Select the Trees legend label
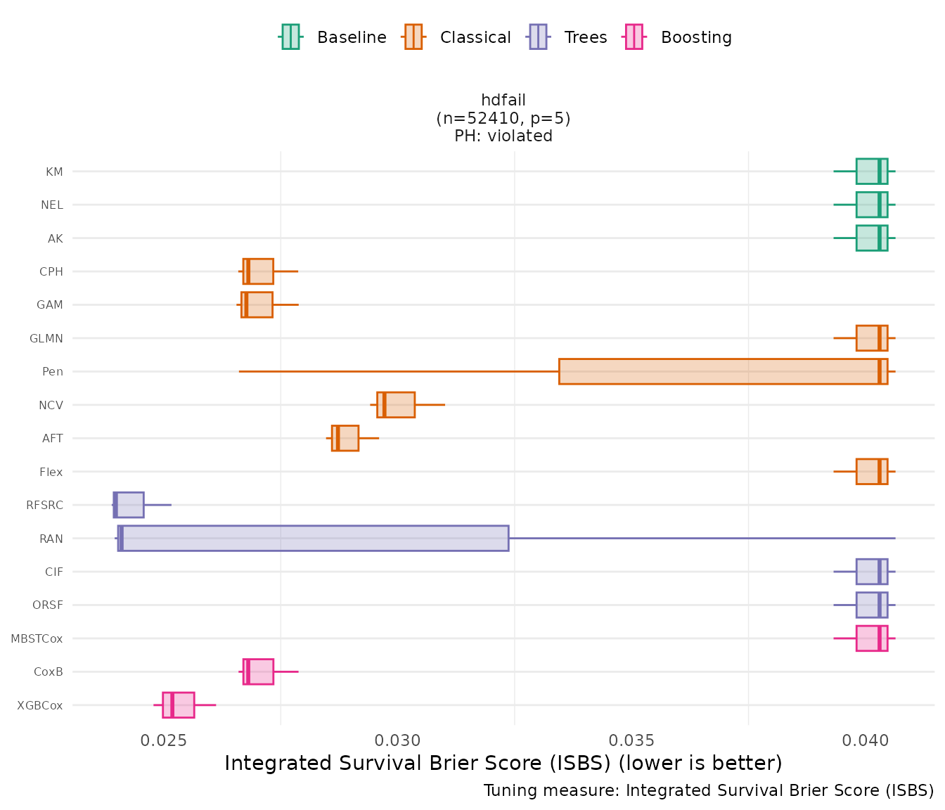 click(x=586, y=37)
